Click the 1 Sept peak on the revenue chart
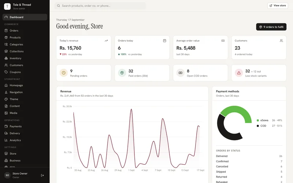 [x=131, y=109]
